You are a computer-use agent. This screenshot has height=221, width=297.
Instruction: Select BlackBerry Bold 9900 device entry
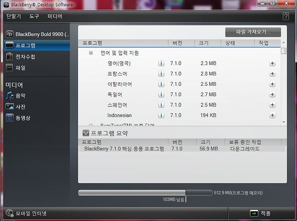37,34
